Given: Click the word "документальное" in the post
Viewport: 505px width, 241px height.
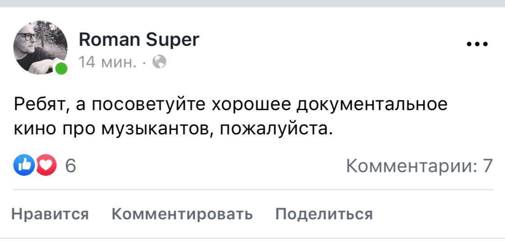Looking at the screenshot, I should click(373, 105).
